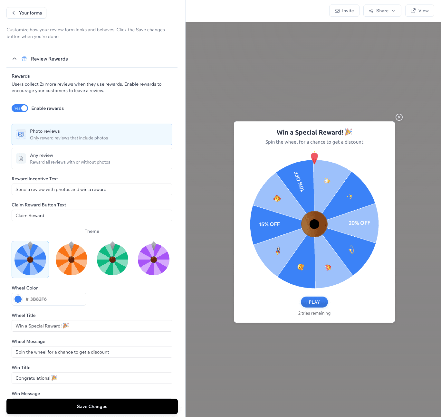Screen dimensions: 441x417
Task: Save changes to the form
Action: (x=92, y=406)
